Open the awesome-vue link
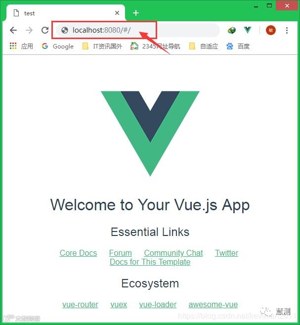Image resolution: width=300 pixels, height=325 pixels. point(213,305)
